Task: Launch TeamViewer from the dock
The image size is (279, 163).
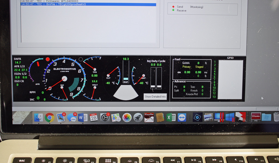Action: coord(182,117)
